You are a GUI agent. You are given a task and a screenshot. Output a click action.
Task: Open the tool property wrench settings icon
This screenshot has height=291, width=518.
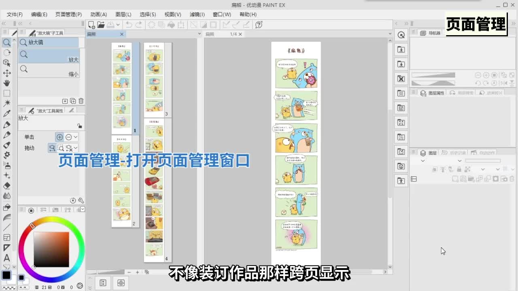(81, 200)
